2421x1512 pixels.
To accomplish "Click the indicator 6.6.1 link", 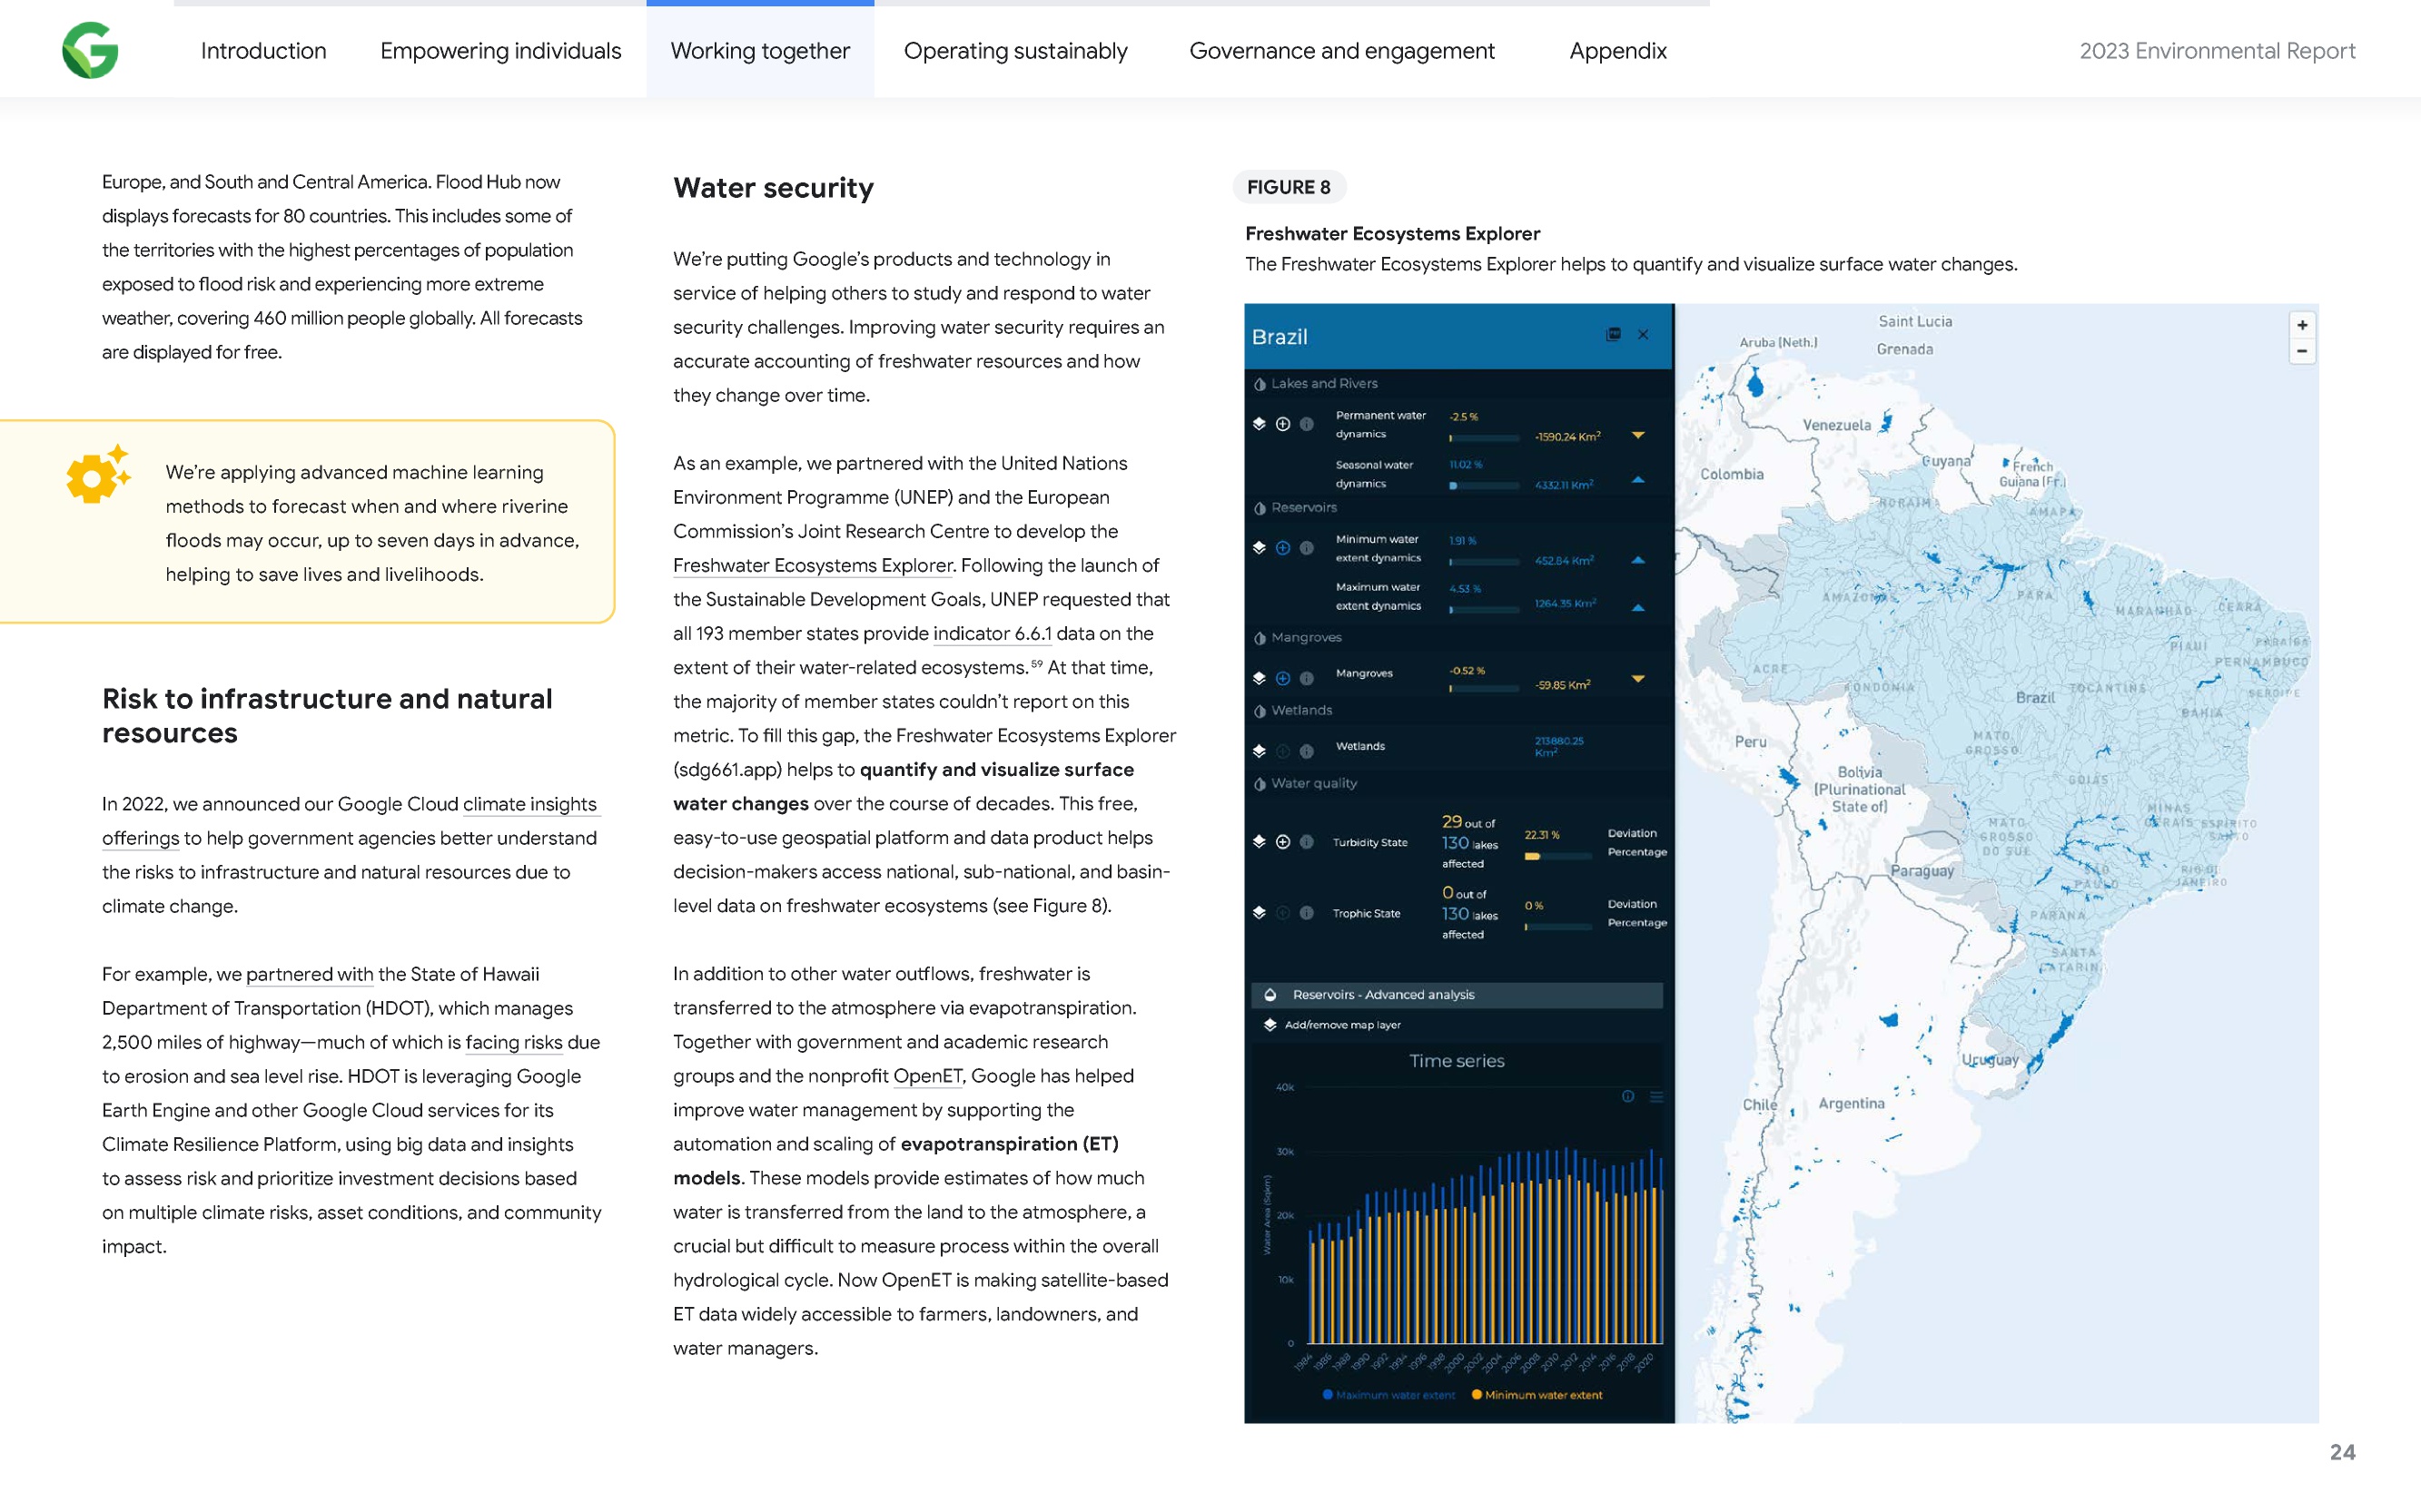I will click(993, 633).
